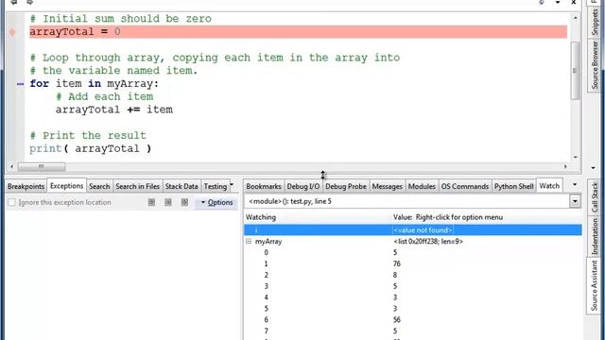The image size is (605, 340).
Task: Click the red breakpoint marker beside arrayTotal = 0
Action: (x=12, y=32)
